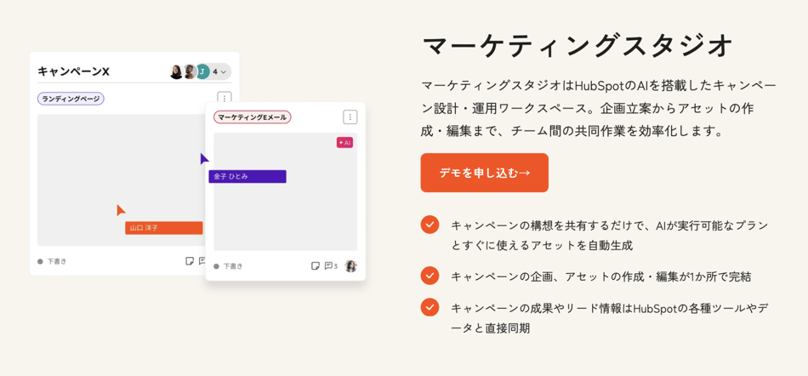Open three-dot menu on マーケティングEメール card

pyautogui.click(x=350, y=117)
